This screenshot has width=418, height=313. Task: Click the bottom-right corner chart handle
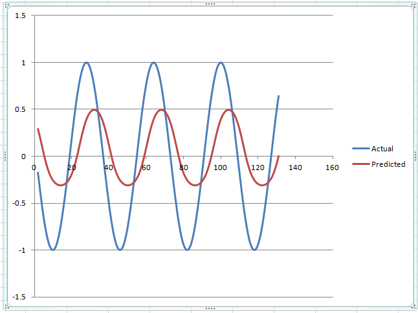pos(414,307)
